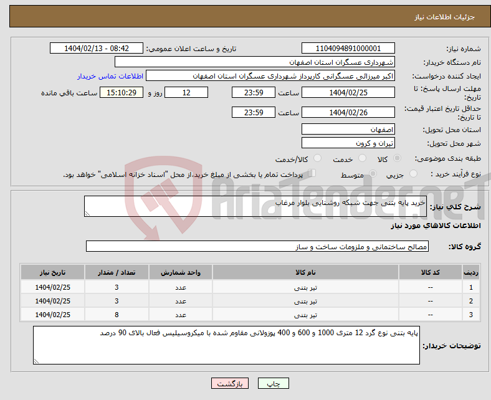This screenshot has width=491, height=400.
Task: Click date 1404/02/25 in row 1
Action: [x=52, y=287]
